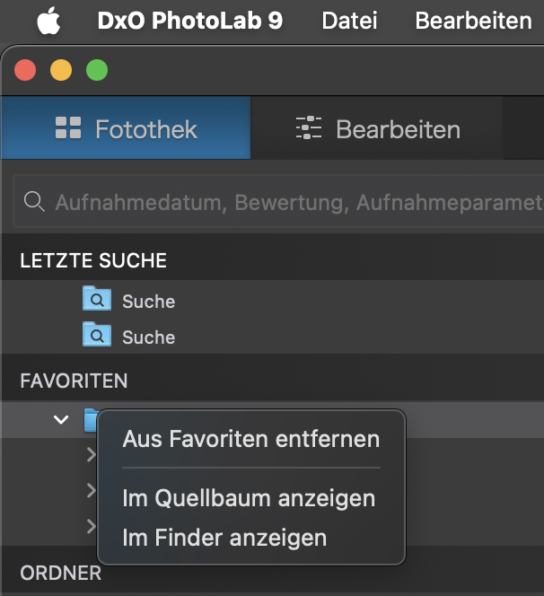Select the second Suche search-folder icon
544x596 pixels.
click(x=96, y=336)
